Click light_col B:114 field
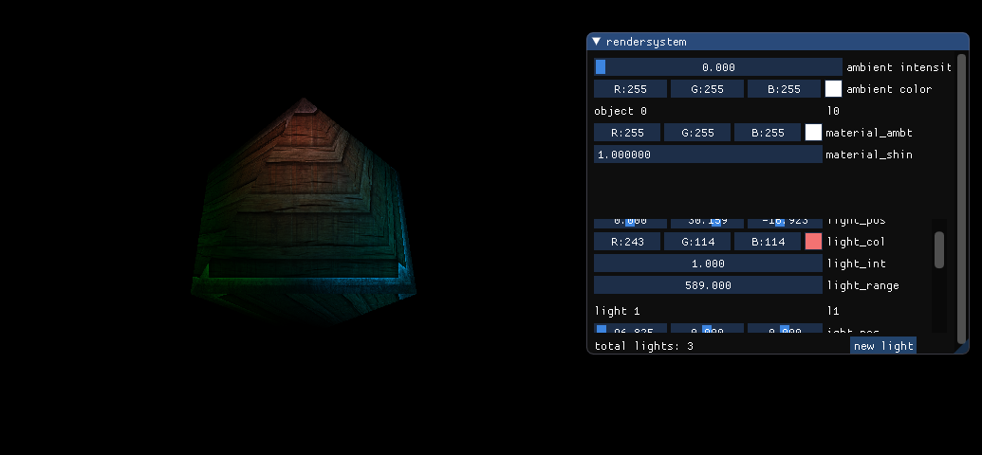982x455 pixels. 768,242
